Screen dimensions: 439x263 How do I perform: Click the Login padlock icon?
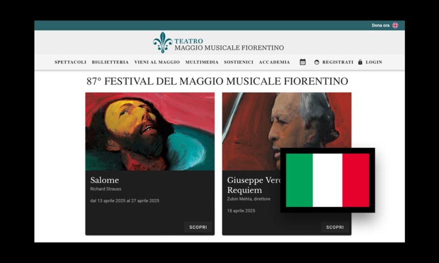coord(360,62)
